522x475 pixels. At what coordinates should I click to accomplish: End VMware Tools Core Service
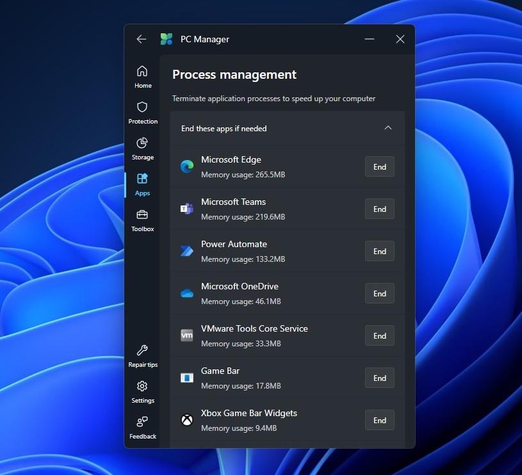point(380,335)
